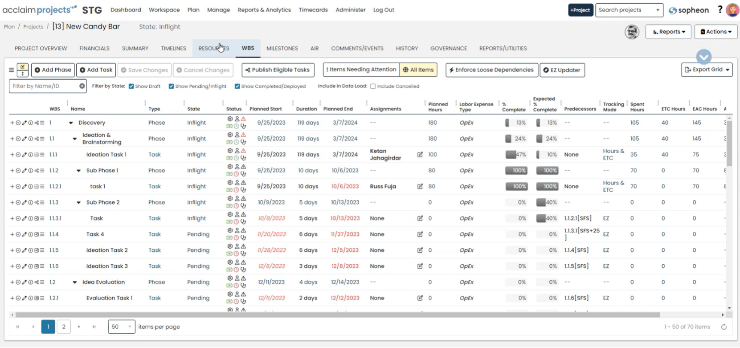Uncheck the Show Draft checkbox
The image size is (740, 348).
coord(131,86)
